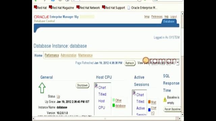Click the vertical scrollbar down arrow

[x=182, y=114]
